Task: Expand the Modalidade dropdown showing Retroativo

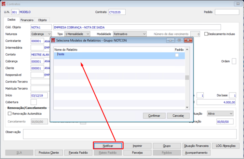Action: pyautogui.click(x=129, y=34)
